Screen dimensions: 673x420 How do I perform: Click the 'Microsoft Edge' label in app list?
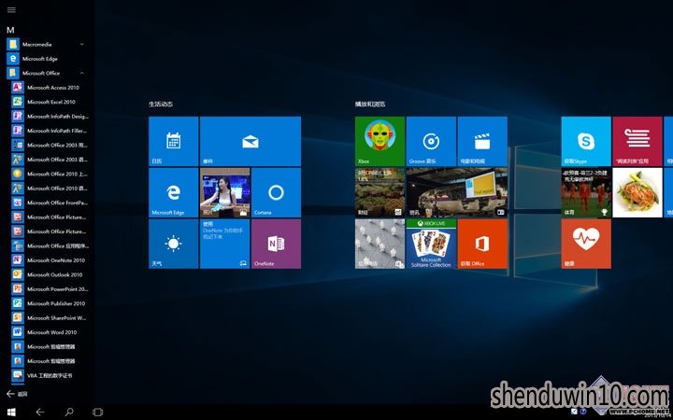[40, 59]
